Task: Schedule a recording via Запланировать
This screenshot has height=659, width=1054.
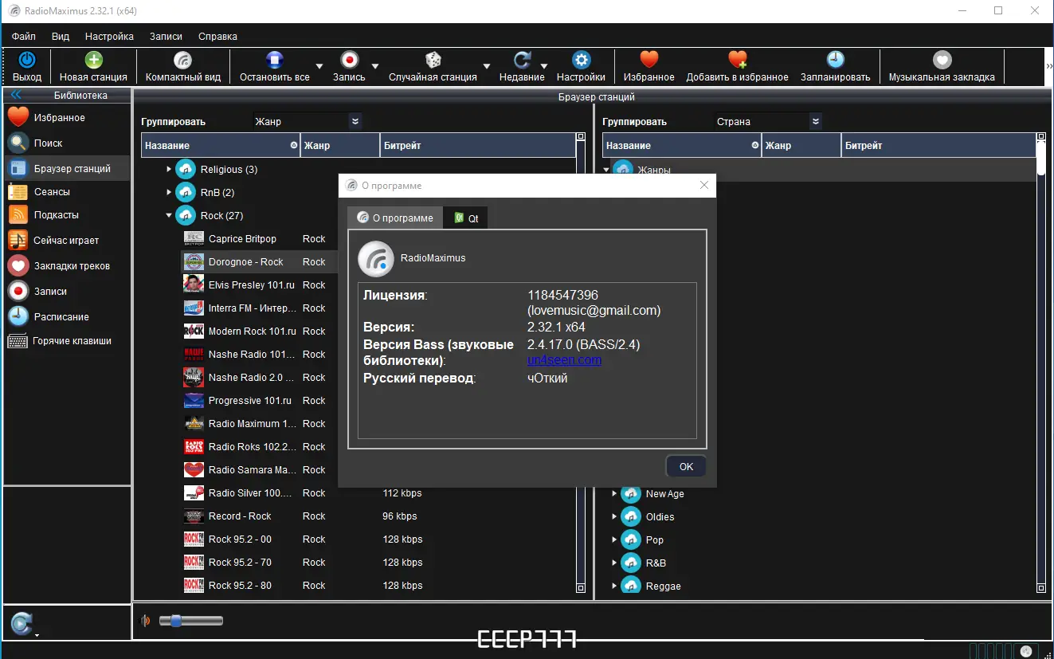Action: pyautogui.click(x=835, y=66)
